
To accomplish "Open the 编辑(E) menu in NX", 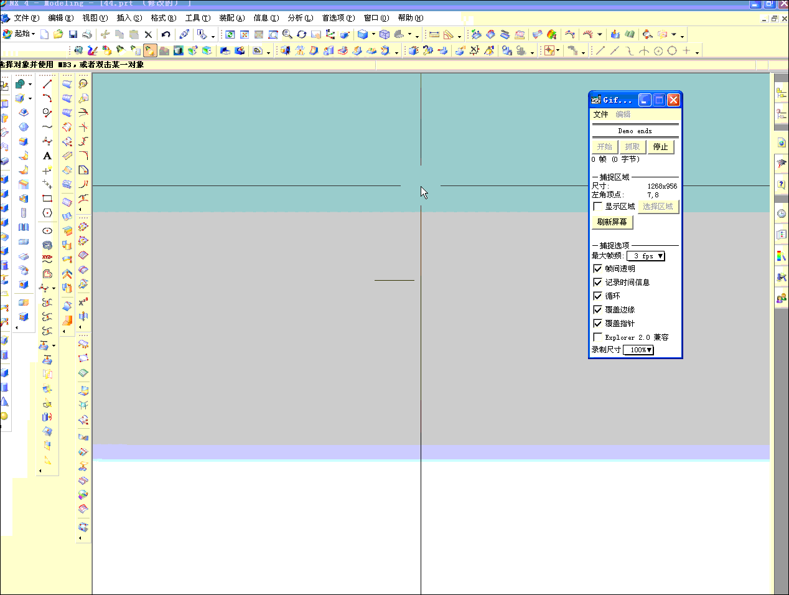I will [x=60, y=18].
